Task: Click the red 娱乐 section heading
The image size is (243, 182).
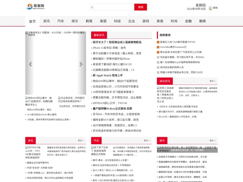Action: (162, 141)
